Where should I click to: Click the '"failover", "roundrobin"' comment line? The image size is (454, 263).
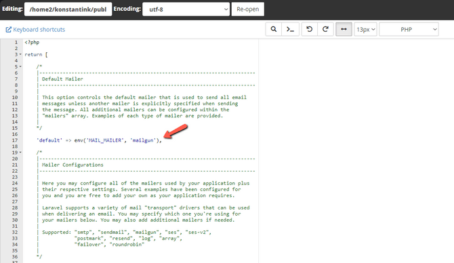109,245
